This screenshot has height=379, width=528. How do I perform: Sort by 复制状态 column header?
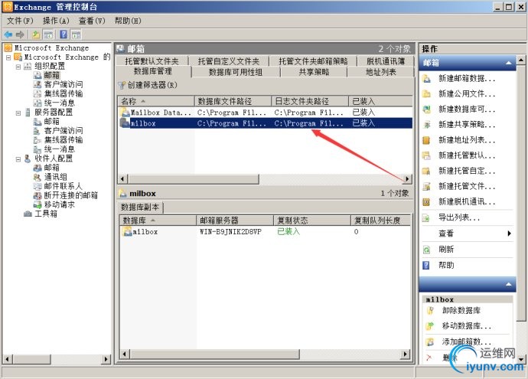coord(311,221)
